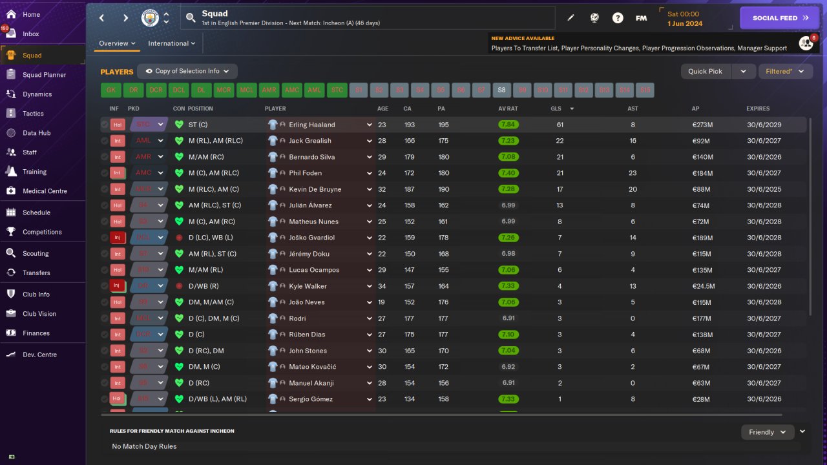The width and height of the screenshot is (827, 465).
Task: Click the squad search field
Action: [x=368, y=18]
